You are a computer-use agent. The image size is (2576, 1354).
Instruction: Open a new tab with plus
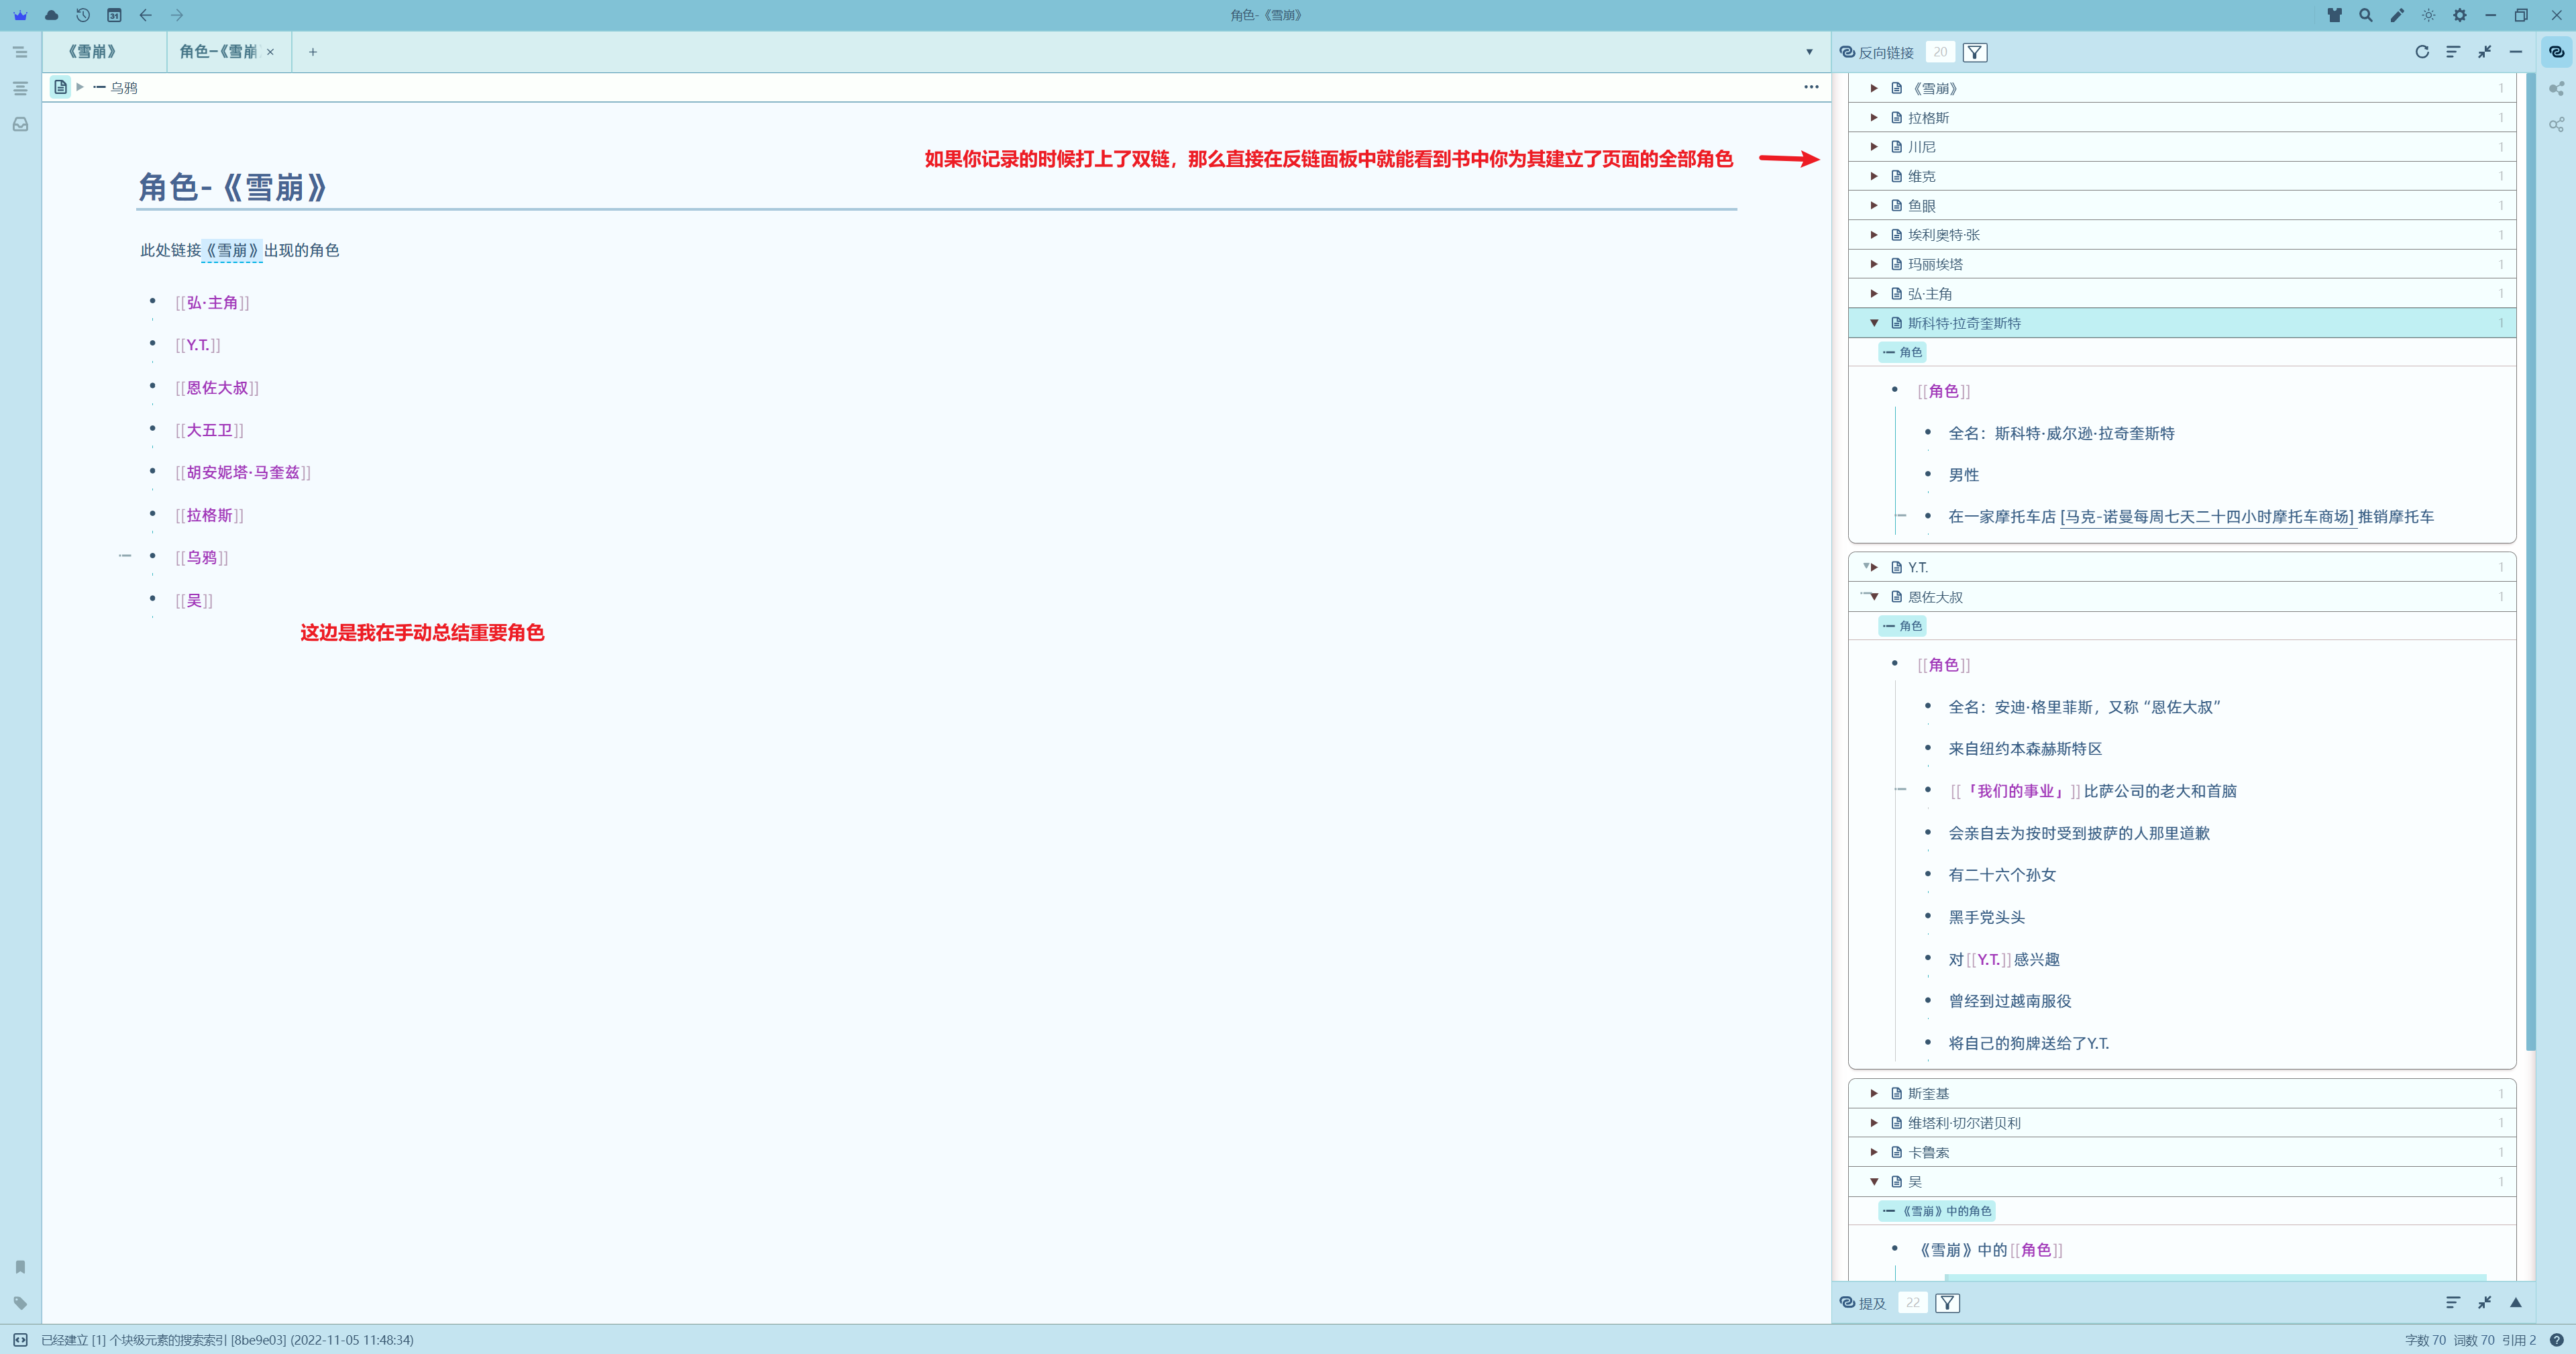point(313,52)
